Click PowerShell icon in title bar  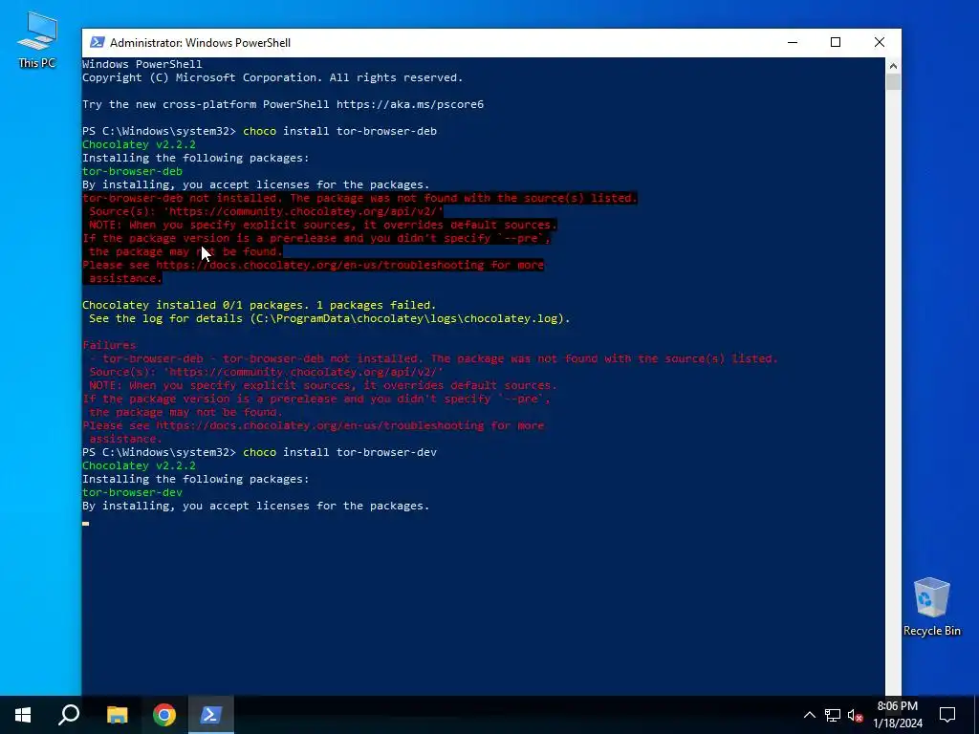point(97,42)
